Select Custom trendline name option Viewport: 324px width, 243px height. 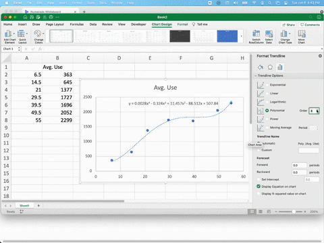pos(259,150)
